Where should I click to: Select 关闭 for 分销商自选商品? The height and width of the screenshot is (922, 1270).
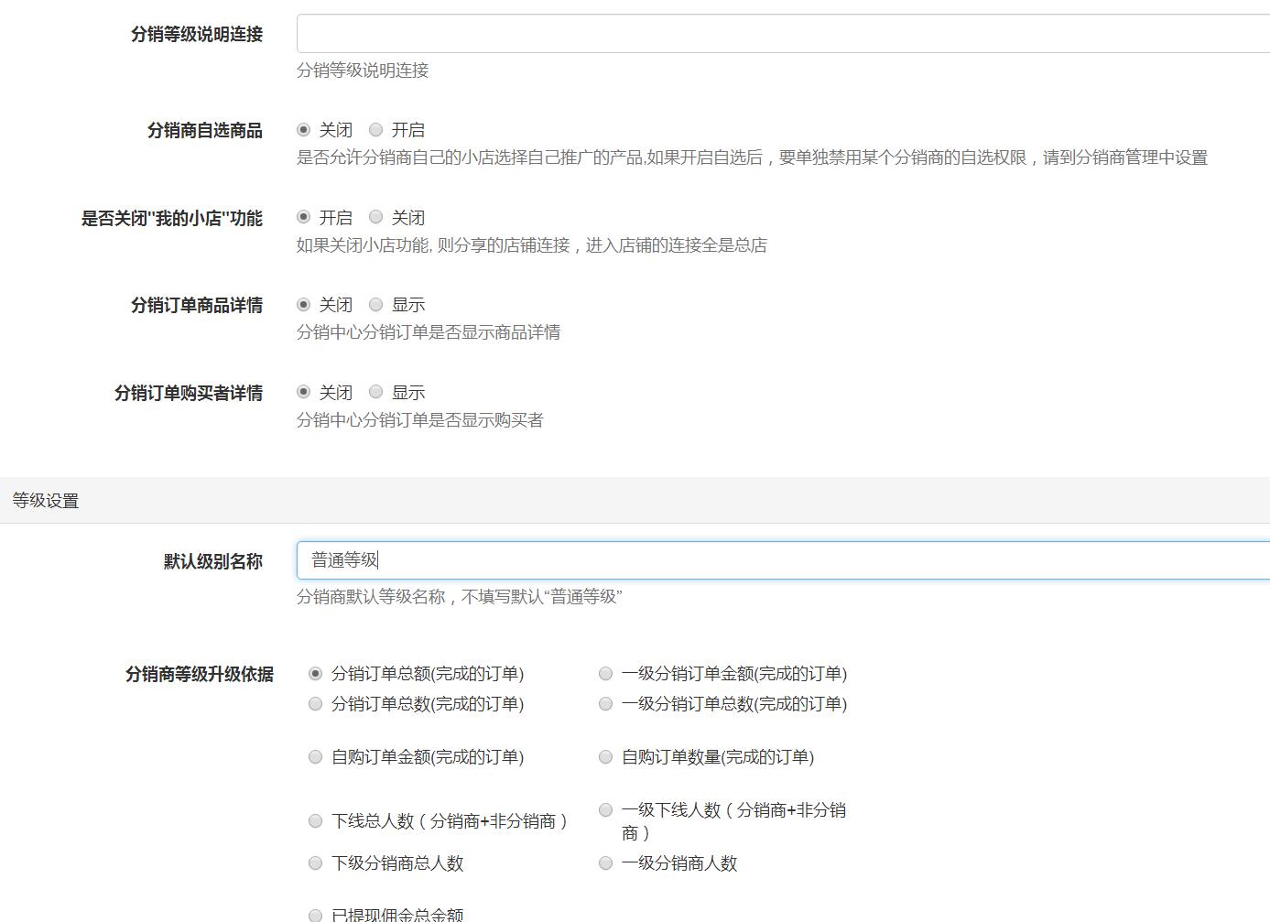[x=303, y=129]
